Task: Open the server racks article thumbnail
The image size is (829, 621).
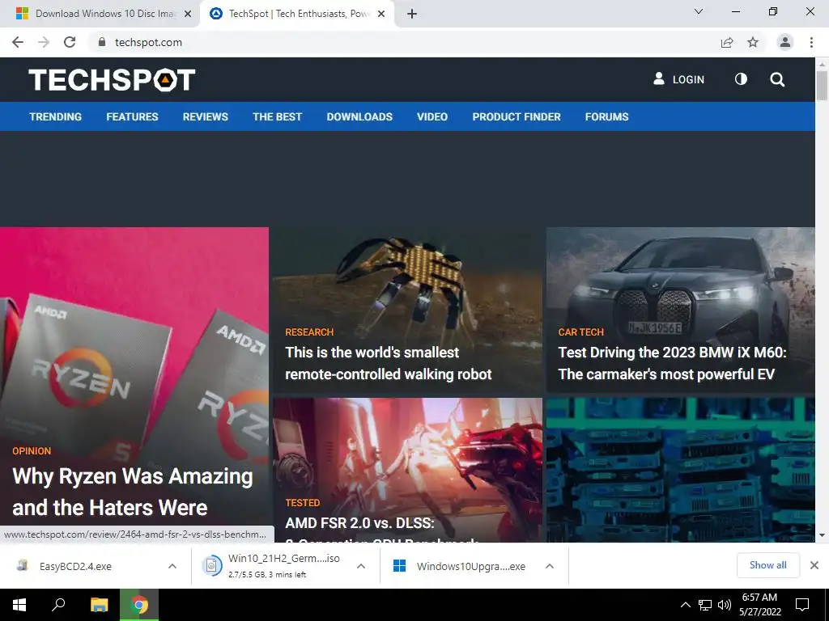Action: click(680, 470)
